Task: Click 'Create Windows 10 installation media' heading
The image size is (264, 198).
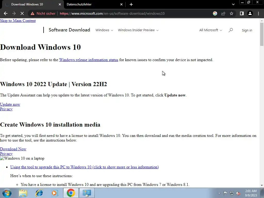Action: pos(50,125)
